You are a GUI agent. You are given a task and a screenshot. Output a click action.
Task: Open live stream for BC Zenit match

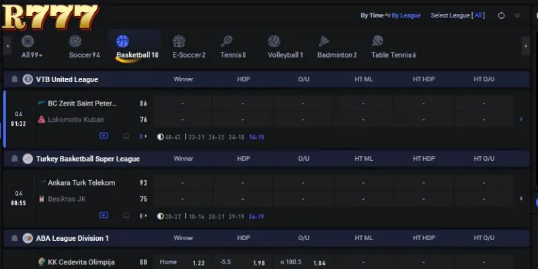pyautogui.click(x=104, y=136)
